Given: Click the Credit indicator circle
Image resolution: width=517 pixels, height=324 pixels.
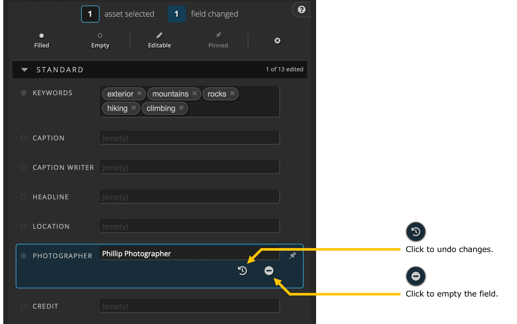Looking at the screenshot, I should [24, 306].
